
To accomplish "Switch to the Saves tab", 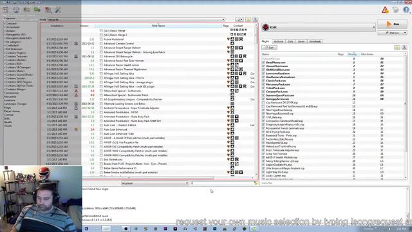I will tap(301, 41).
